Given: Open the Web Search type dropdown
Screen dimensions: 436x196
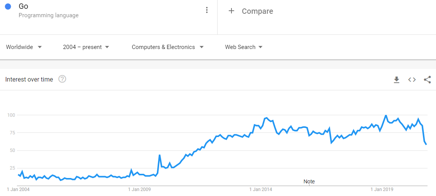Looking at the screenshot, I should tap(244, 47).
